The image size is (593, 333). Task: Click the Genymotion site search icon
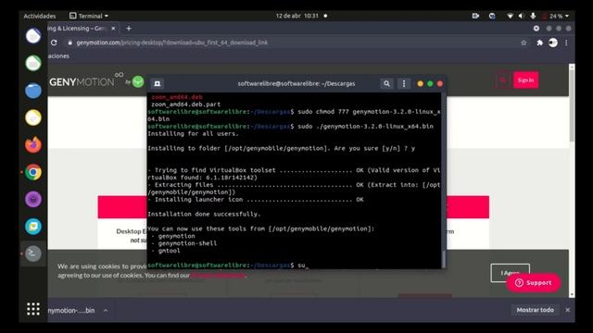coord(502,80)
